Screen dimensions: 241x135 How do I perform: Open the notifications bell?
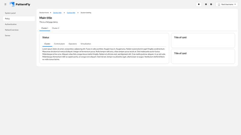click(199, 4)
